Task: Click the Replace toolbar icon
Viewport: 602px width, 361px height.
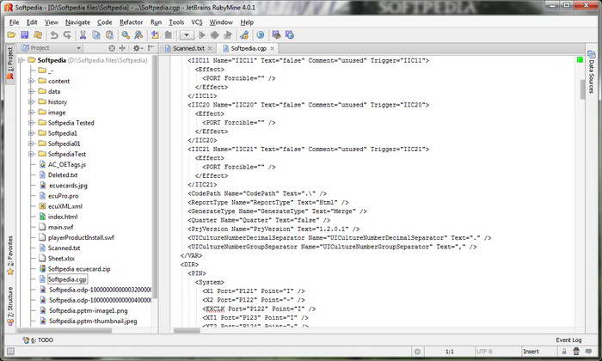Action: (138, 35)
